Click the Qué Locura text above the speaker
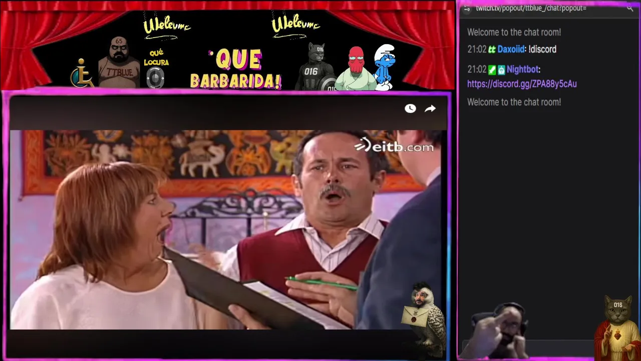Viewport: 641px width, 361px height. click(x=156, y=58)
